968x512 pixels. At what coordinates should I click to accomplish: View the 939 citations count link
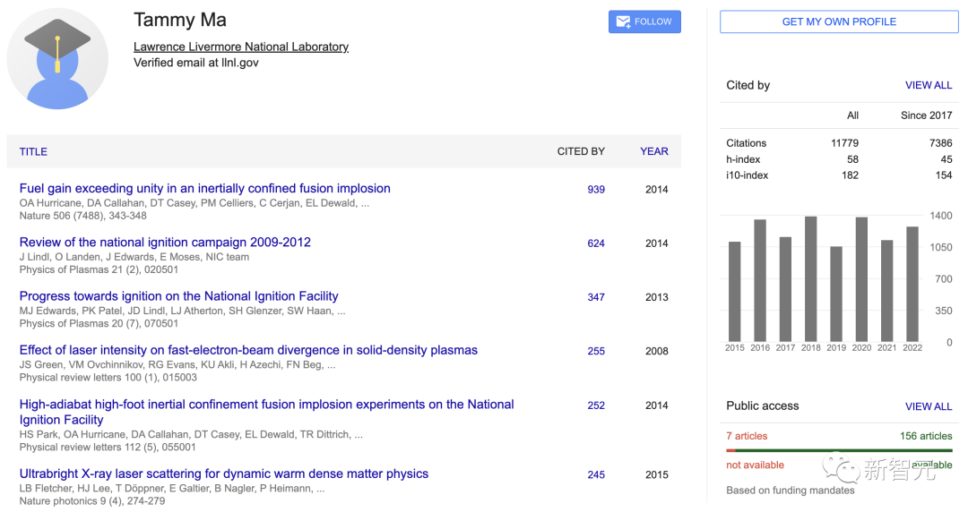pos(596,190)
